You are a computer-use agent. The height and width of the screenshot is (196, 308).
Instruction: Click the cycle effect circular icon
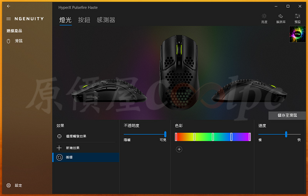60,158
